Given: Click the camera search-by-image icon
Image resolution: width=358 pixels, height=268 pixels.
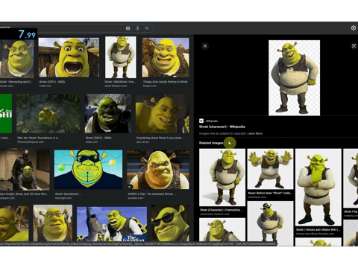Looking at the screenshot, I should pyautogui.click(x=128, y=28).
